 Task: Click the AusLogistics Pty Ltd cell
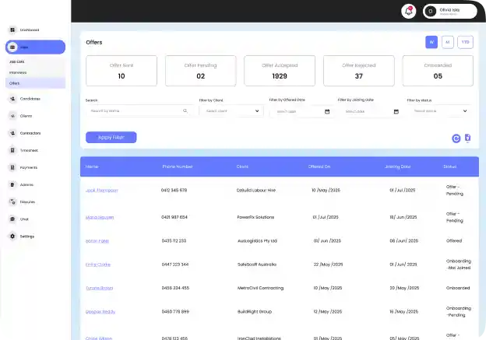[x=257, y=240]
